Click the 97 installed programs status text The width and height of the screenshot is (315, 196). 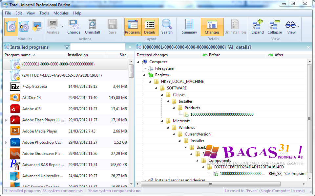tap(43, 191)
